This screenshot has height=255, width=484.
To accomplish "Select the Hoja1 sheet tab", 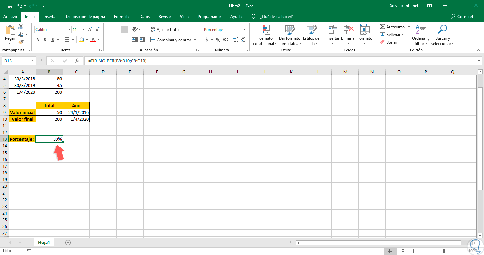I will [44, 242].
